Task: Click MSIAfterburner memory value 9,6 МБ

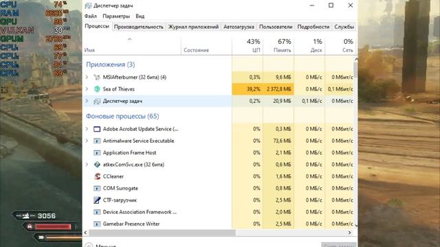Action: pos(283,77)
